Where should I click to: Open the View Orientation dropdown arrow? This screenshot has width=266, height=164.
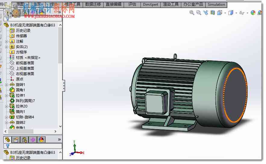[225, 13]
